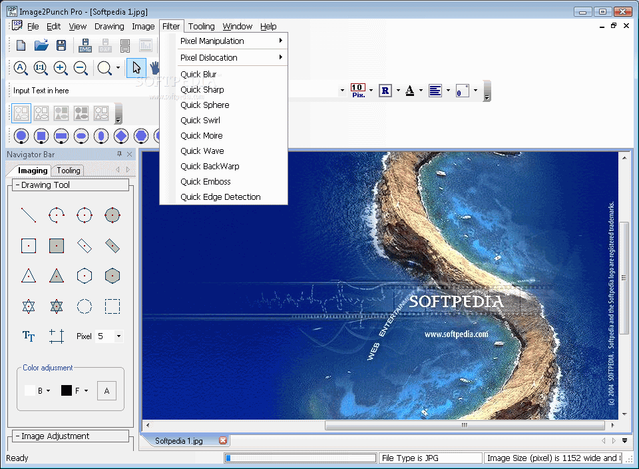The height and width of the screenshot is (469, 639).
Task: Switch to the Tooling navigator tab
Action: click(69, 171)
